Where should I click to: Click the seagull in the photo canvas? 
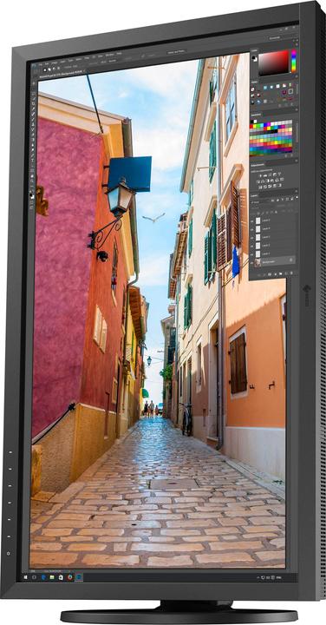pyautogui.click(x=153, y=218)
